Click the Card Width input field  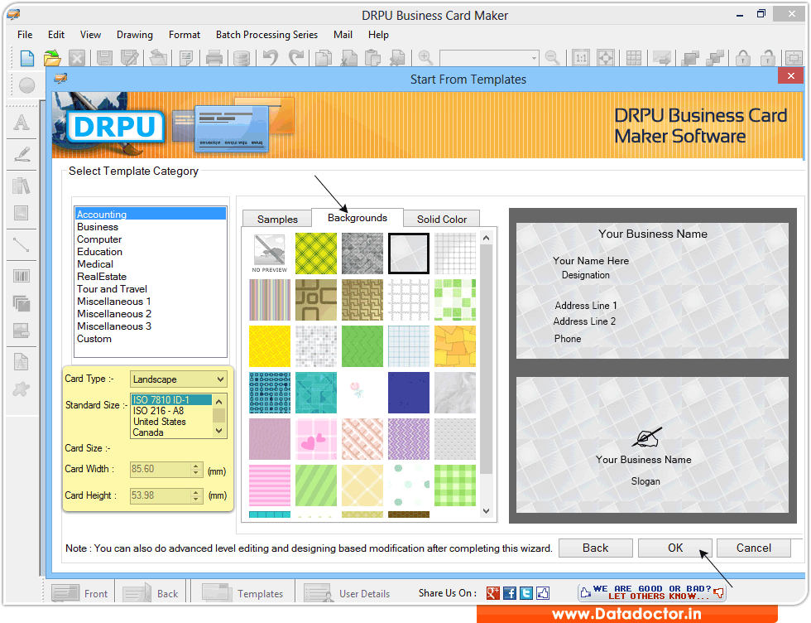tap(160, 469)
